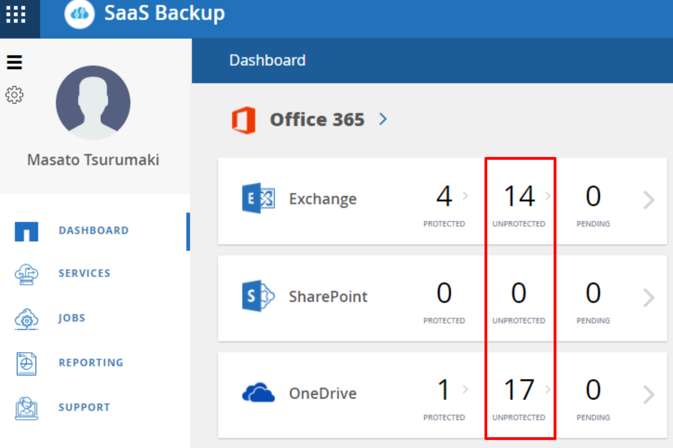Click the arrow beside Exchange protected 4
Viewport: 673px width, 448px height.
tap(465, 196)
